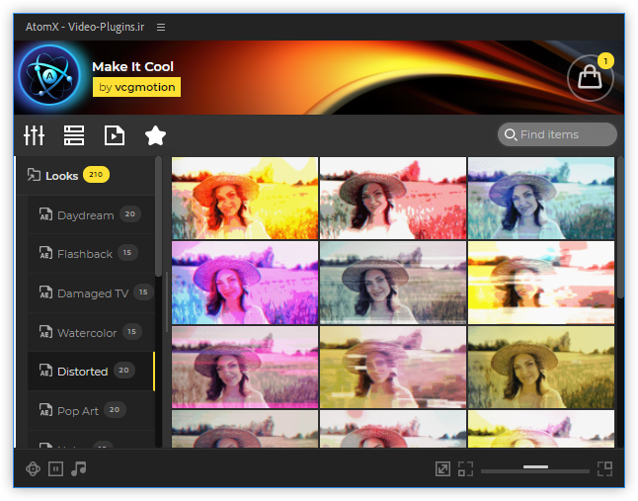Viewport: 638px width, 501px height.
Task: Choose the olive-pink blurred glitch thumbnail
Action: 393,367
